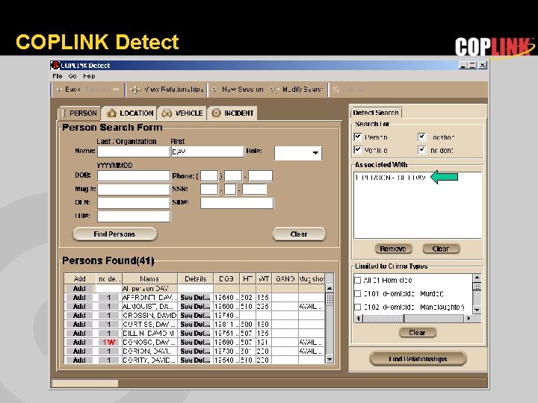538x403 pixels.
Task: Click the DILLON, DAVID M name cell
Action: click(x=149, y=333)
